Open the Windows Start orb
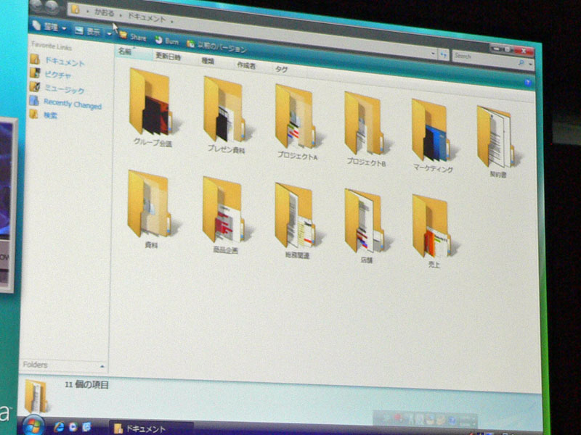581x435 pixels. pyautogui.click(x=33, y=426)
